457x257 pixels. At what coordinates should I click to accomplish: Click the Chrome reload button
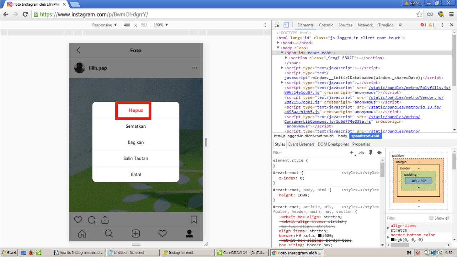pyautogui.click(x=25, y=14)
